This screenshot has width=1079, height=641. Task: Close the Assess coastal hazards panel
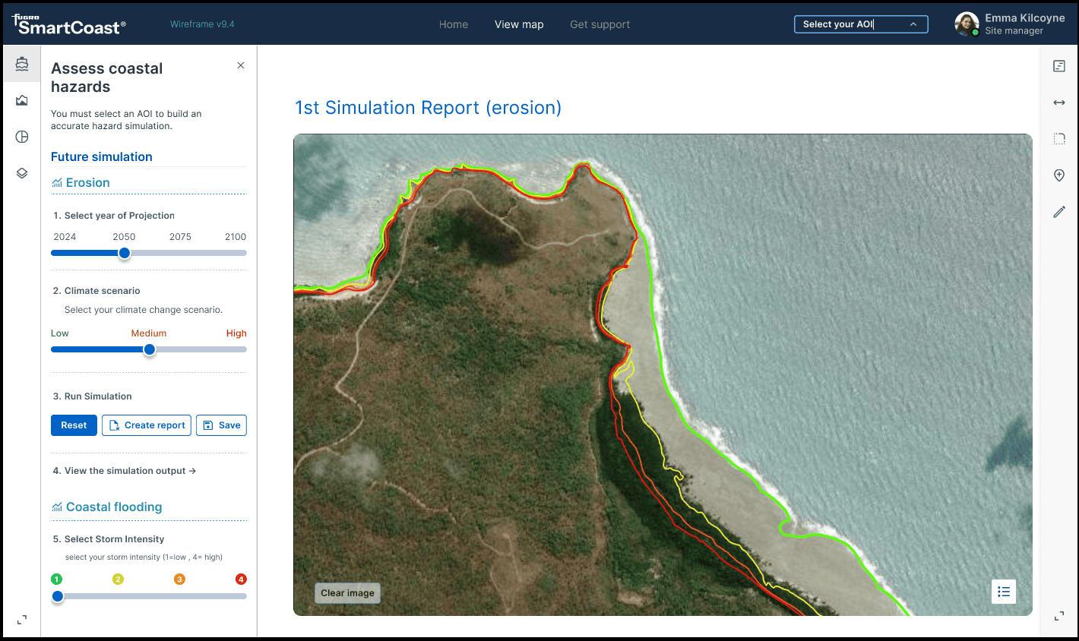coord(241,66)
